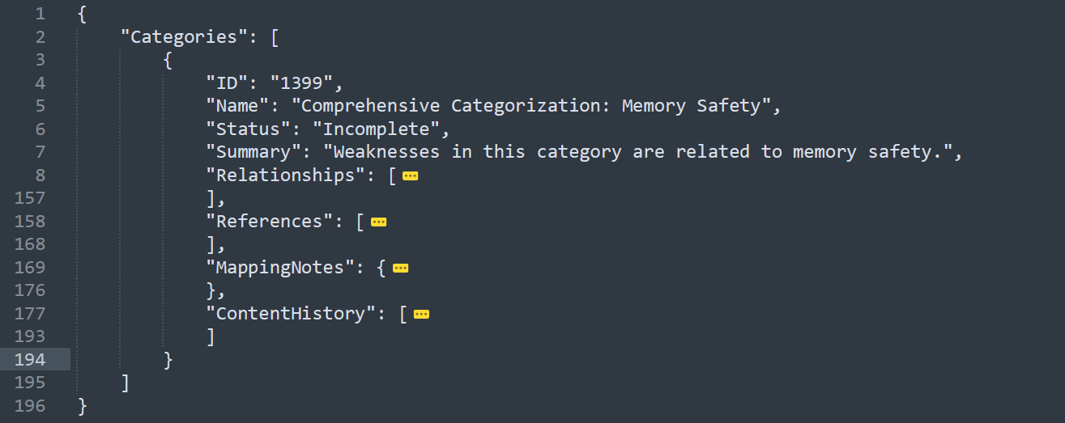Click the "References" key text
1065x423 pixels.
coord(276,222)
